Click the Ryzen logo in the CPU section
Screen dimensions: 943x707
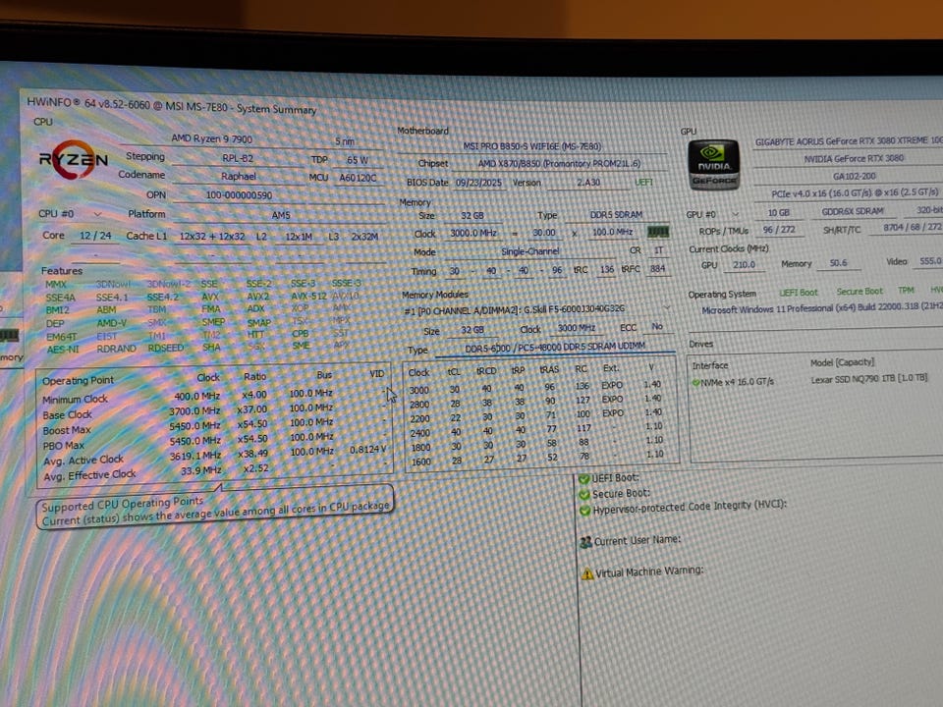(73, 160)
